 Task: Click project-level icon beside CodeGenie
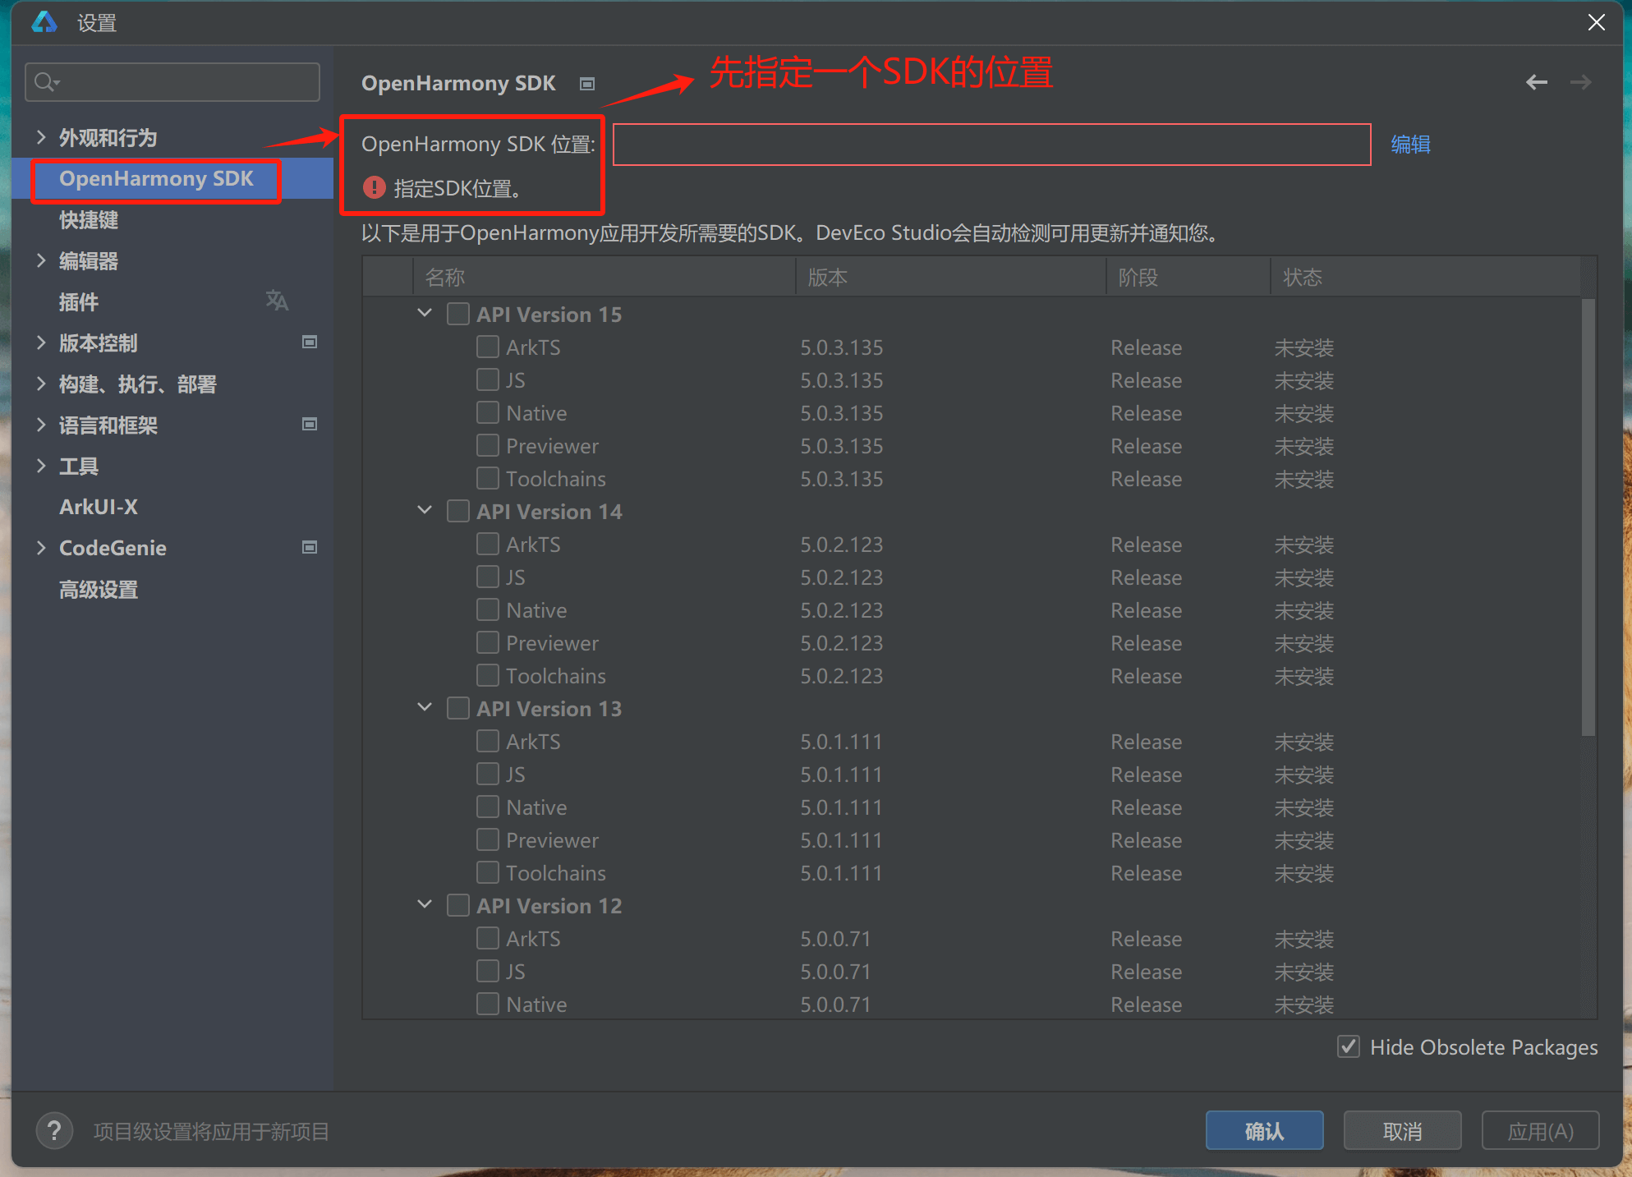[x=310, y=547]
